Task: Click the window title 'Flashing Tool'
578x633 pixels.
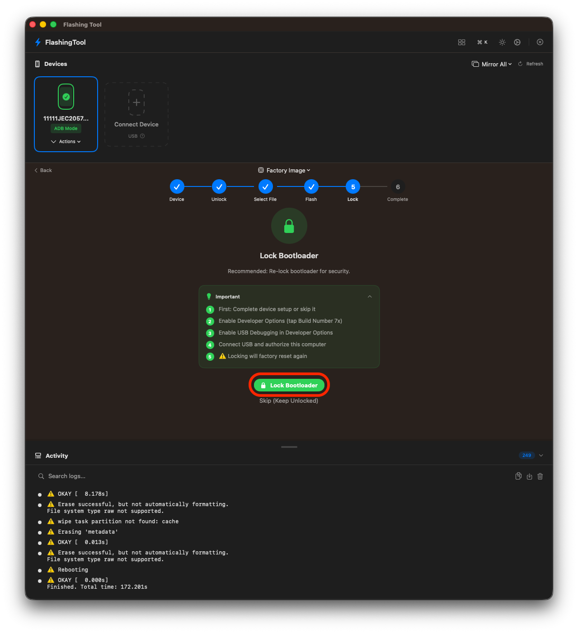Action: [82, 24]
